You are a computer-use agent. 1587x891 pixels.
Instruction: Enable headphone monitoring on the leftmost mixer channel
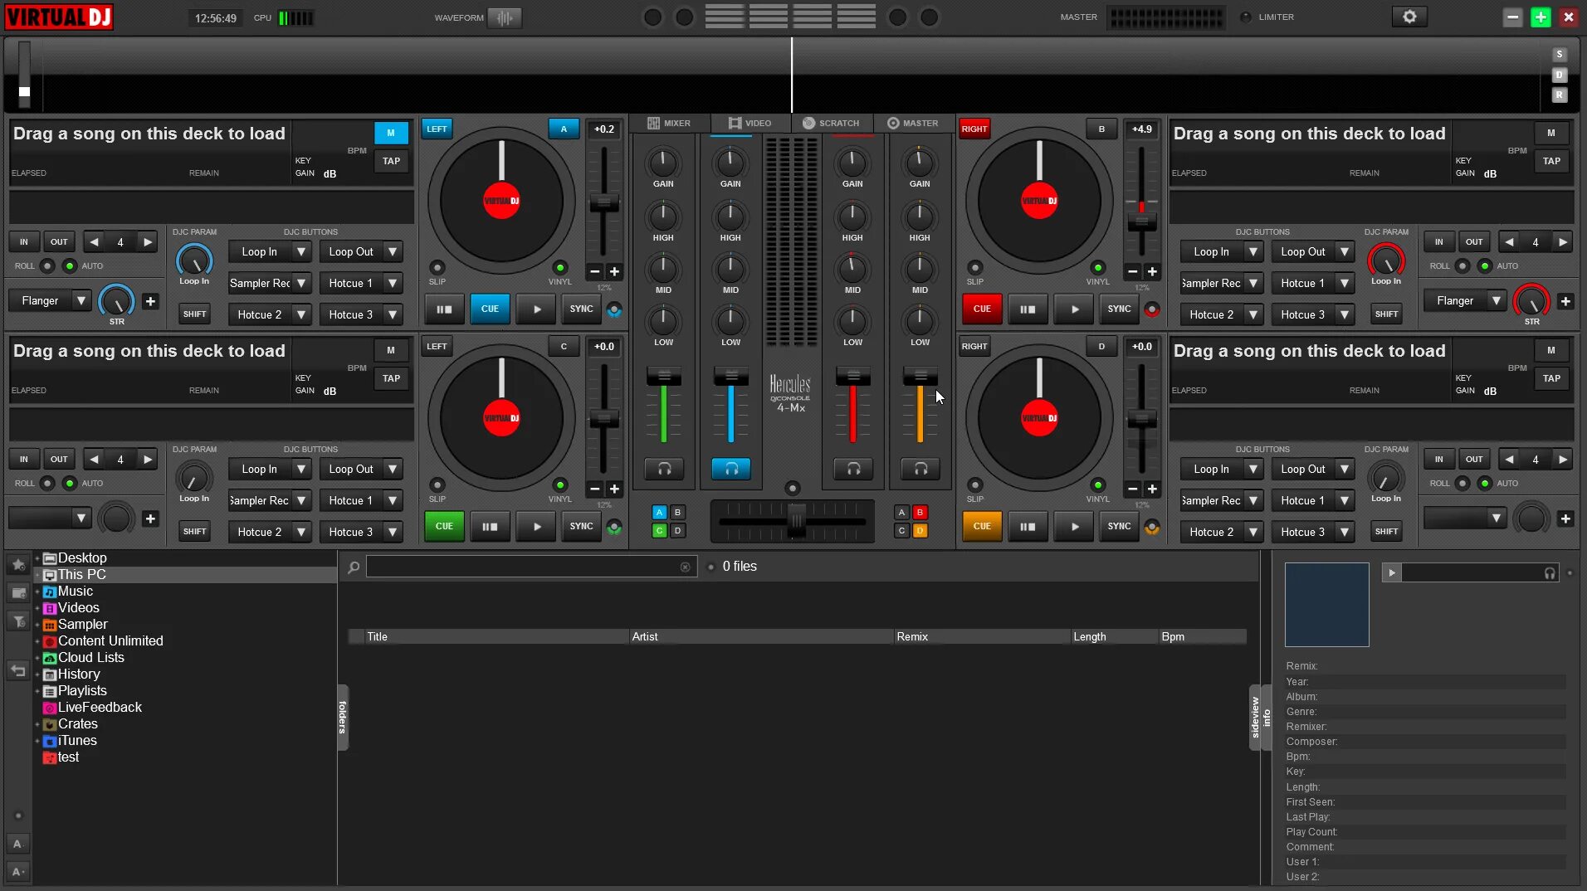663,469
